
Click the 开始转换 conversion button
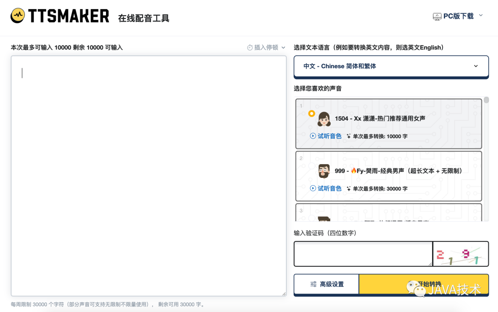(x=424, y=284)
